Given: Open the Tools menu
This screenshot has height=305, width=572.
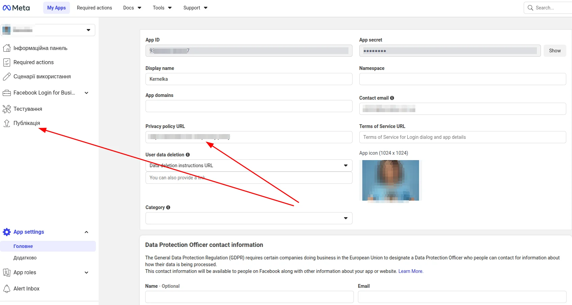Looking at the screenshot, I should tap(162, 8).
